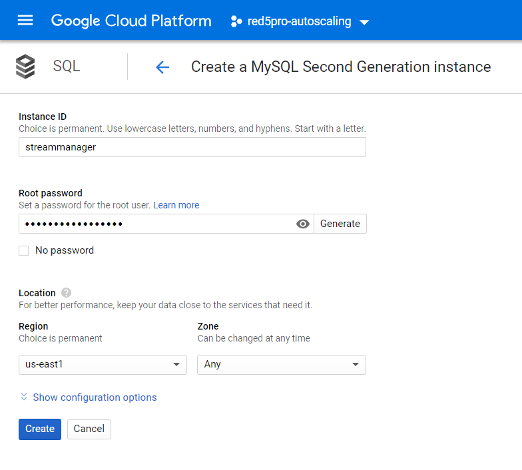The image size is (522, 470).
Task: Expand Show configuration options
Action: coord(89,397)
